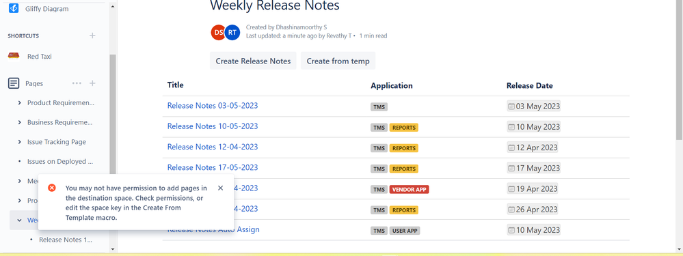The height and width of the screenshot is (256, 683).
Task: Click calendar icon for 17 May 2023
Action: [x=511, y=168]
